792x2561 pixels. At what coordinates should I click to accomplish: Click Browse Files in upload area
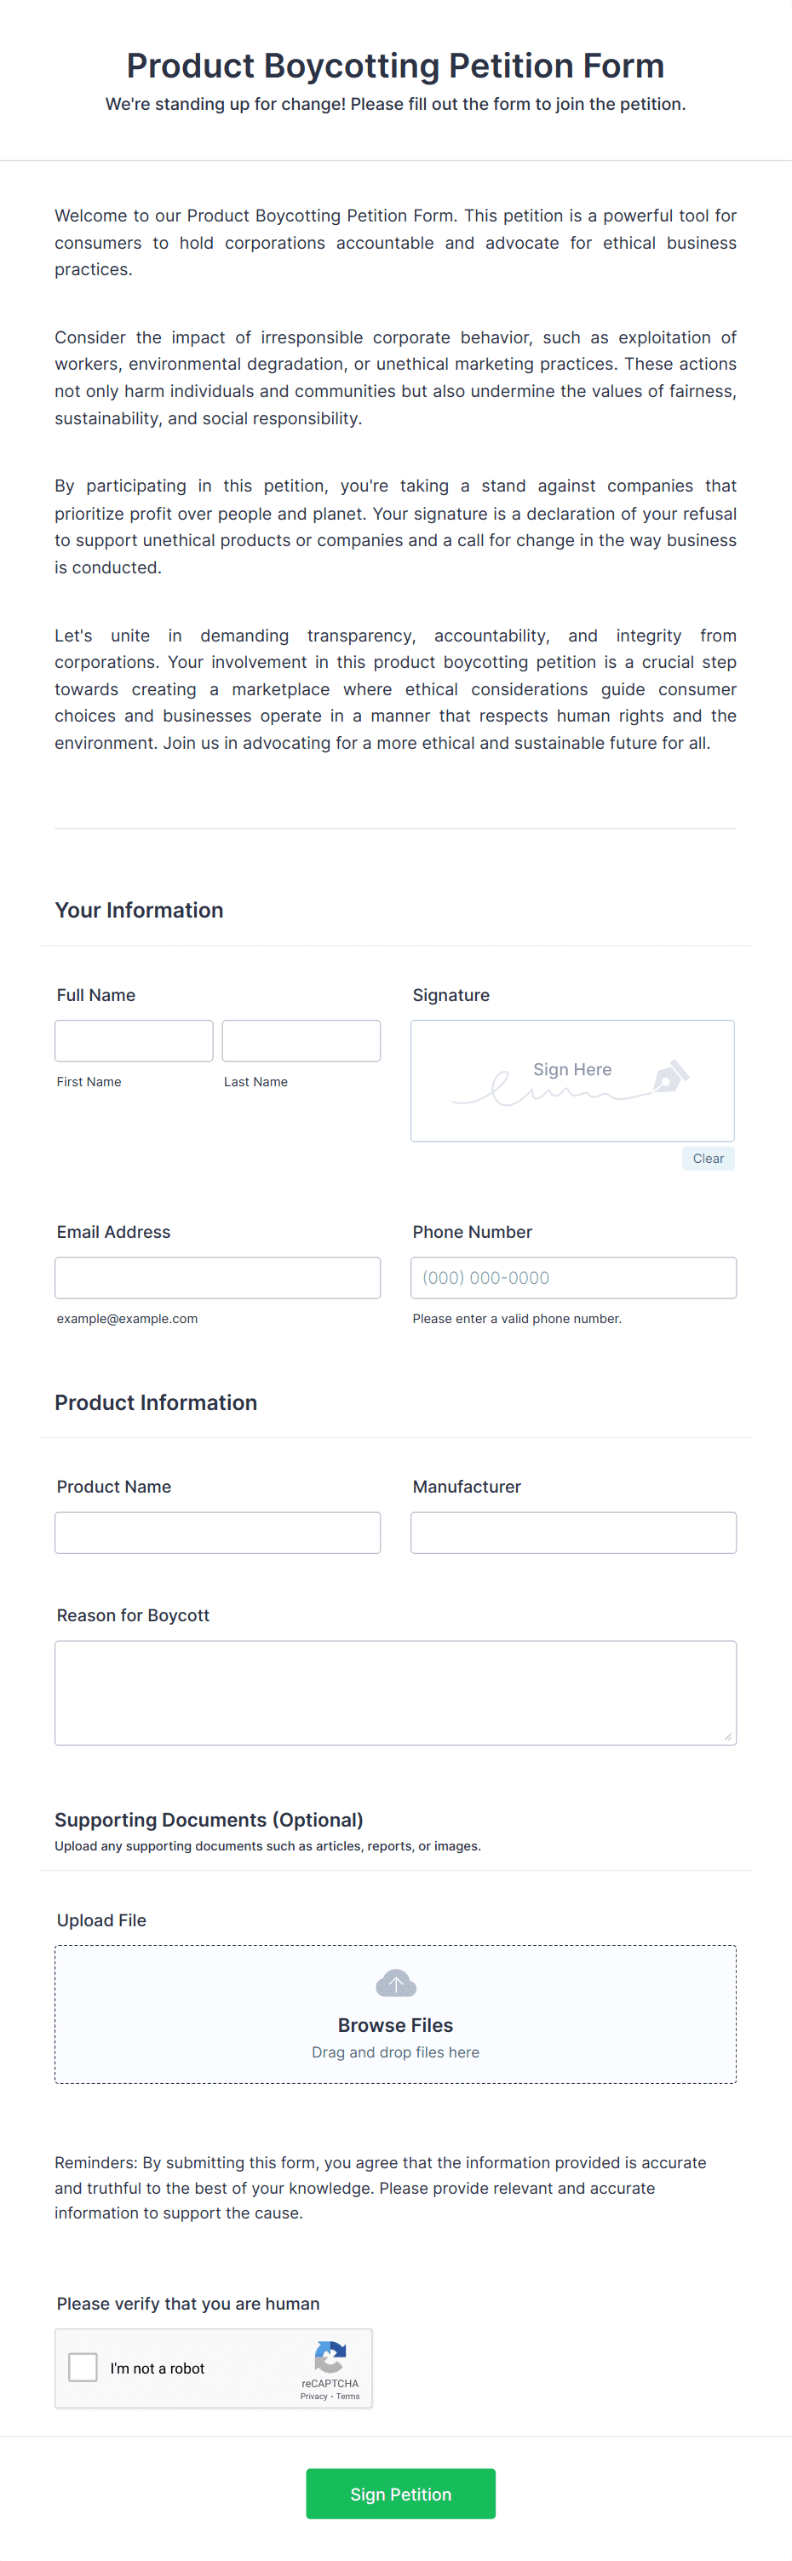(x=395, y=2025)
